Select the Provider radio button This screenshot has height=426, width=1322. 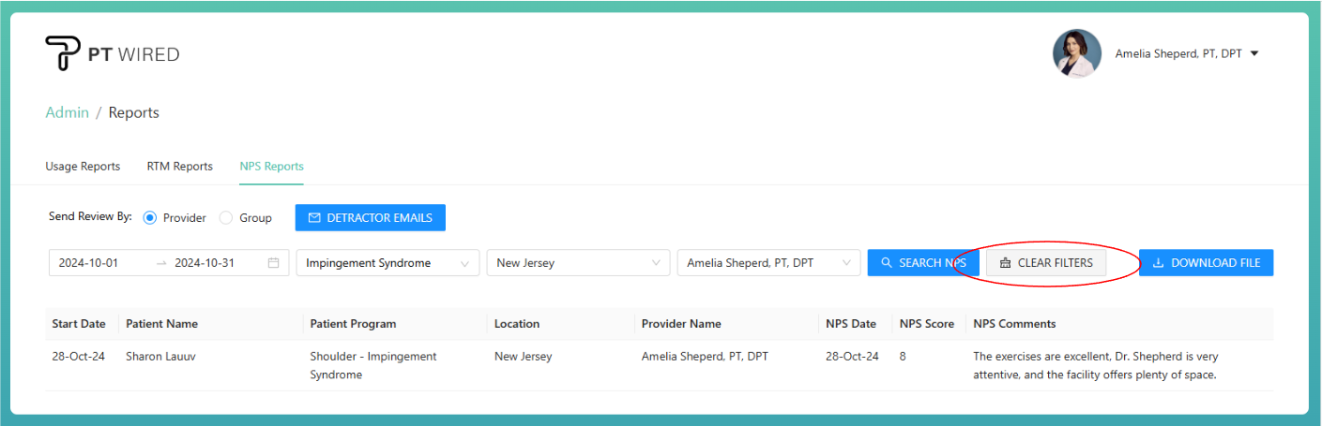pyautogui.click(x=150, y=218)
